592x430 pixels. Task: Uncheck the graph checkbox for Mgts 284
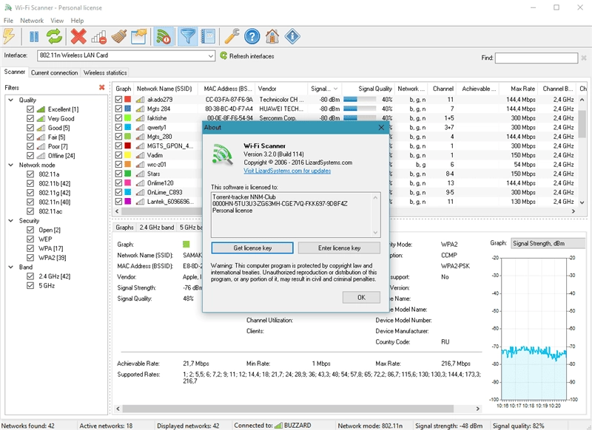118,109
